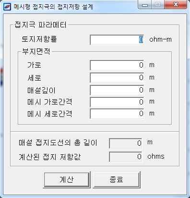
Task: Click the disabled maximize button
Action: (x=158, y=5)
